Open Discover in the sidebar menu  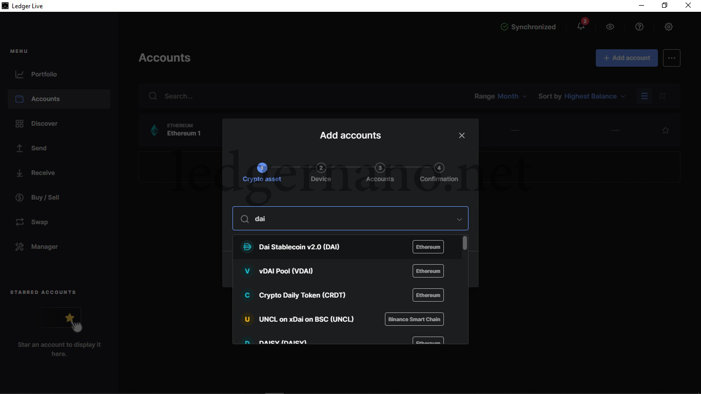[x=59, y=124]
